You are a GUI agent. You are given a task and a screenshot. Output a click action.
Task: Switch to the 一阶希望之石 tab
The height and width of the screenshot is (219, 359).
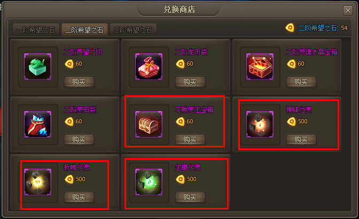click(x=36, y=30)
